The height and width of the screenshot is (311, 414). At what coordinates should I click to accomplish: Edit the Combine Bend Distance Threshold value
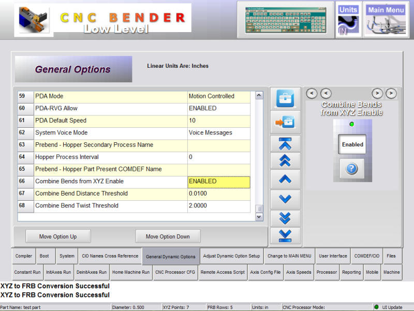(218, 194)
